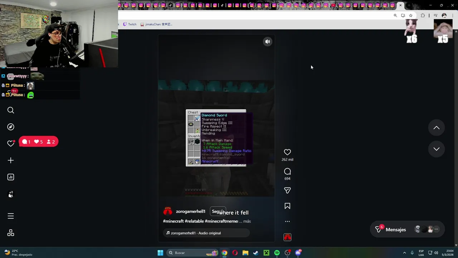The height and width of the screenshot is (258, 458).
Task: Open Opera browser from taskbar
Action: [235, 253]
